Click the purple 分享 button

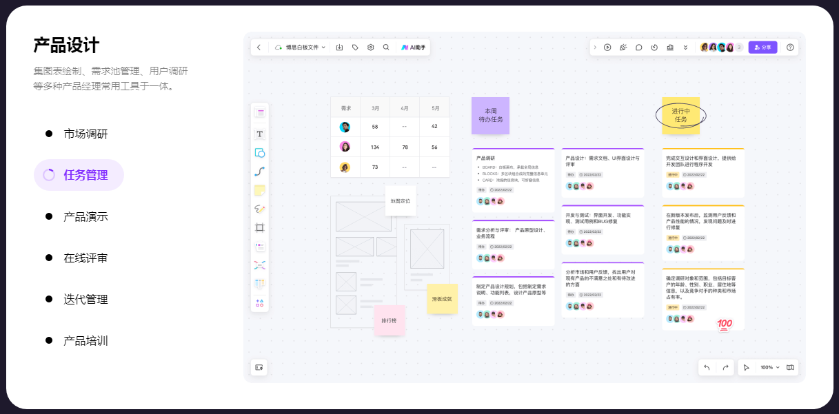[x=762, y=48]
